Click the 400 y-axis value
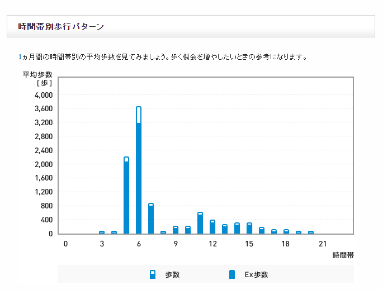This screenshot has height=290, width=383. (46, 220)
